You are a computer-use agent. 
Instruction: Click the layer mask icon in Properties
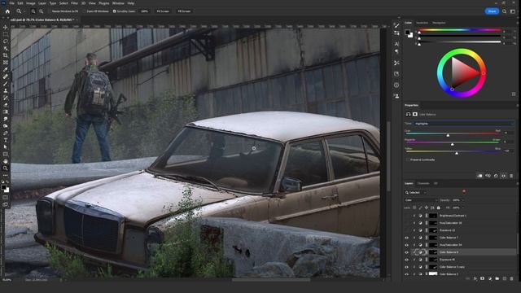(415, 114)
